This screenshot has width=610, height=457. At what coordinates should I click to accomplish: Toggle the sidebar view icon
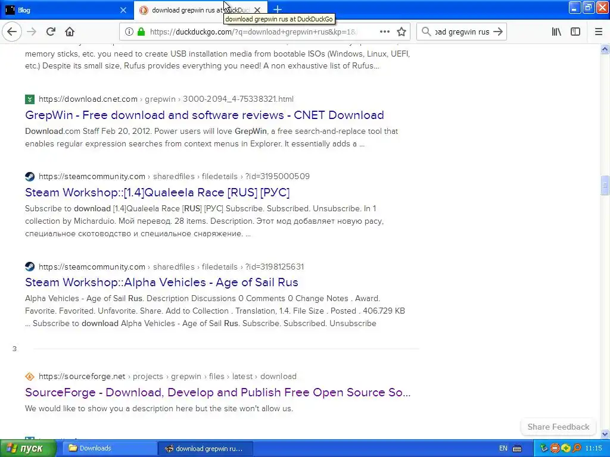(x=575, y=32)
